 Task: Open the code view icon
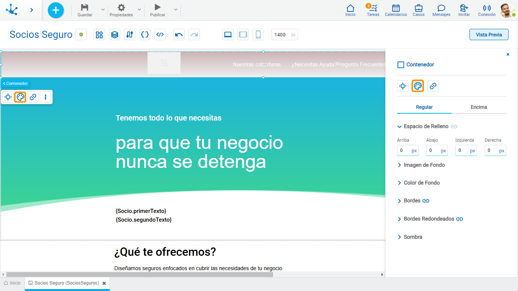160,34
